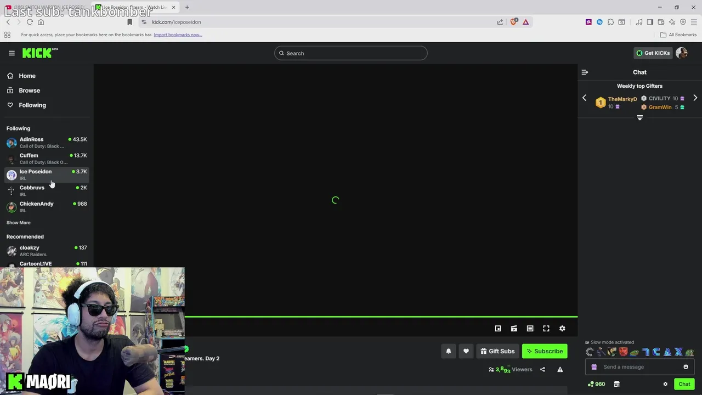702x395 pixels.
Task: Open video player settings gear
Action: [x=562, y=329]
